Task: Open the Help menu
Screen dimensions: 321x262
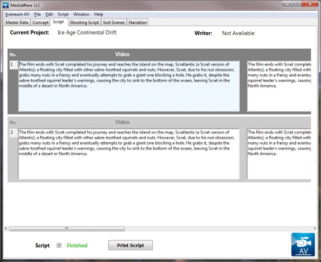Action: [x=99, y=14]
